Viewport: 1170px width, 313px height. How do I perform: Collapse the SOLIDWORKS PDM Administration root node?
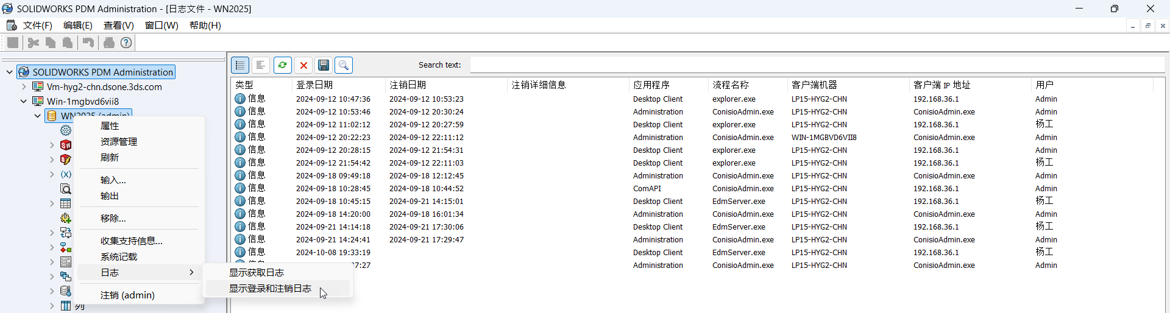pos(9,72)
